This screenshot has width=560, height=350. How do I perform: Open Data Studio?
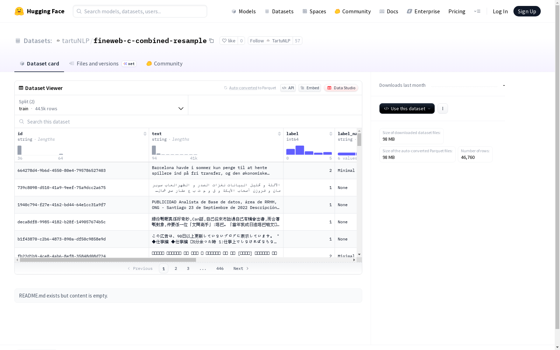click(341, 88)
